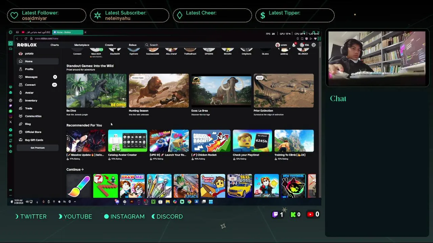Open the Windows Start button
Image resolution: width=433 pixels, height=243 pixels.
coord(211,202)
